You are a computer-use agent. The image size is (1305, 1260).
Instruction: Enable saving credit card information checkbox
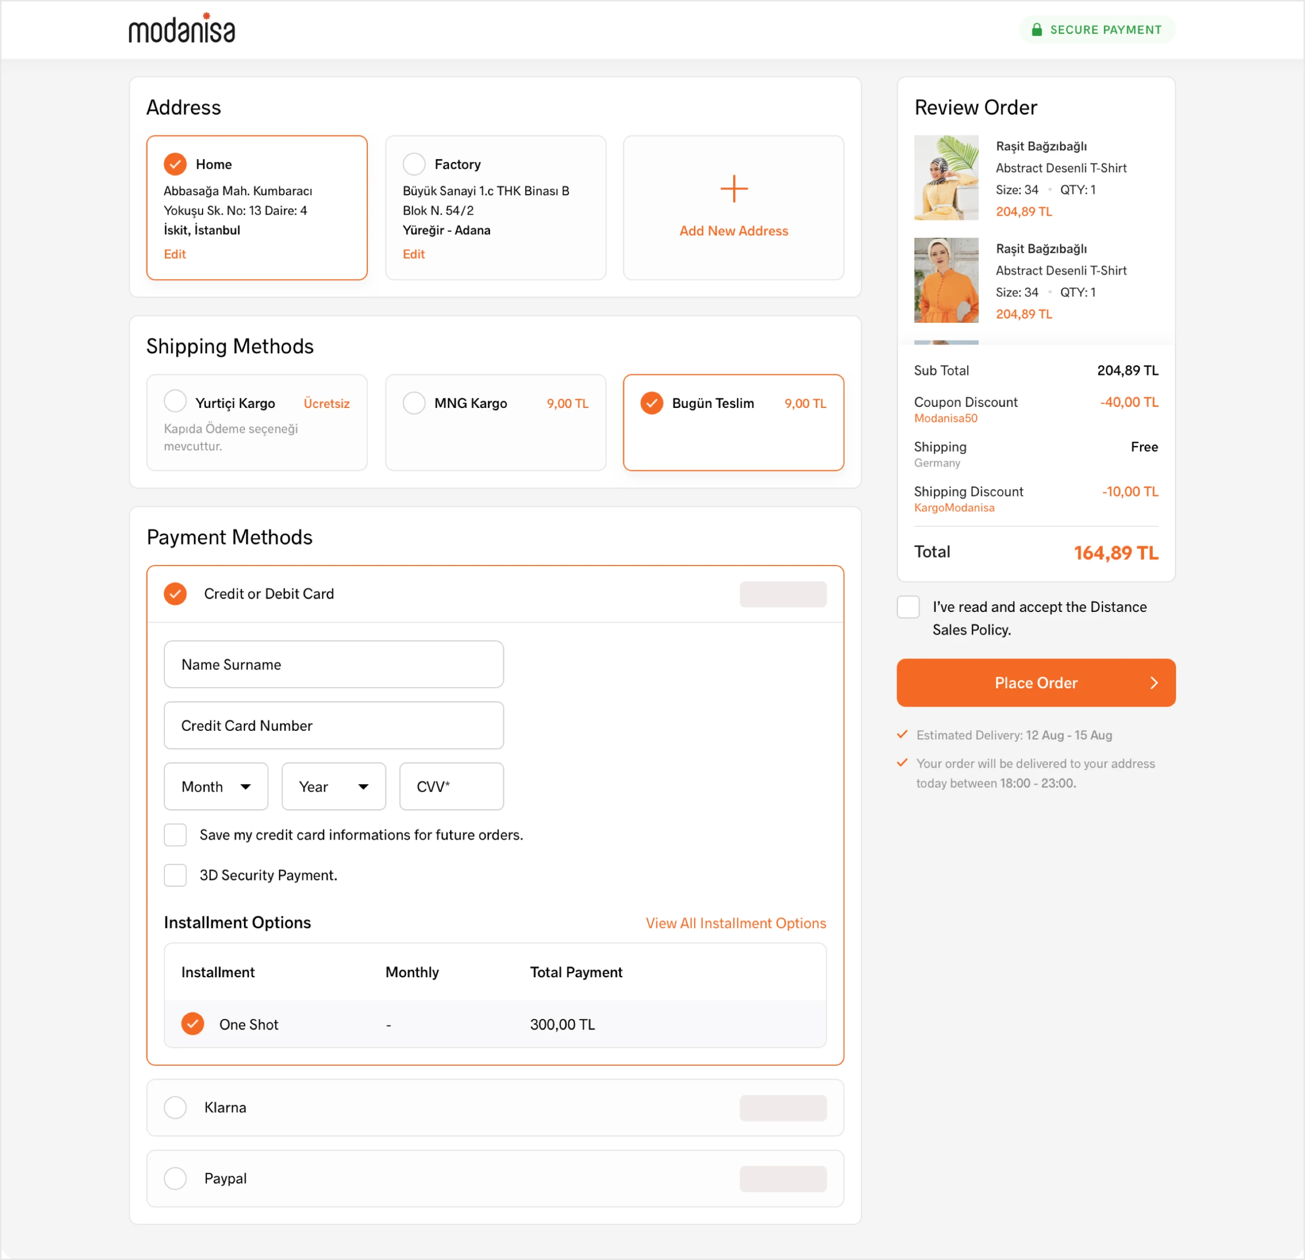pyautogui.click(x=175, y=835)
